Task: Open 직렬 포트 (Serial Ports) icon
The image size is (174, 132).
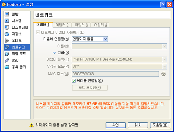Action: [x=7, y=54]
